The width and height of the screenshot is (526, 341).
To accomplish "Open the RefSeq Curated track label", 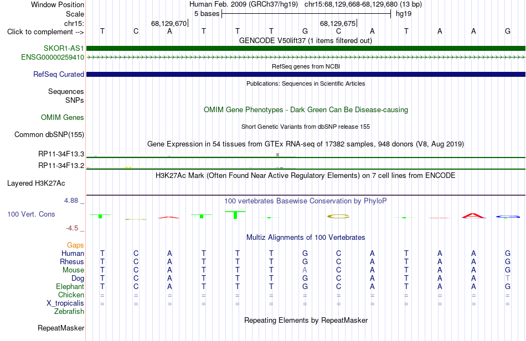I will [59, 75].
